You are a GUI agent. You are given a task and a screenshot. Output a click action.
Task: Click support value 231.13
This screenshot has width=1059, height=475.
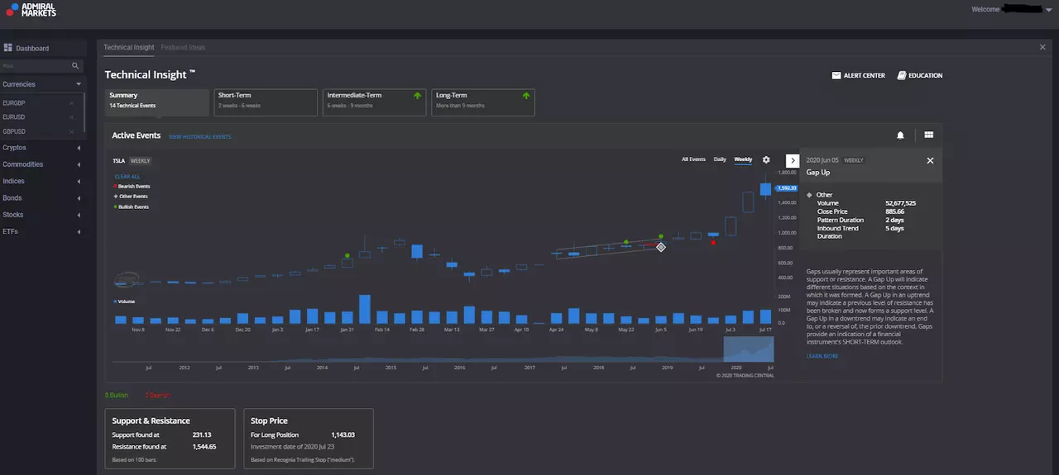click(x=202, y=435)
